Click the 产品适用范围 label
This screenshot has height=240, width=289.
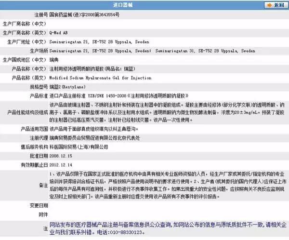click(x=35, y=129)
